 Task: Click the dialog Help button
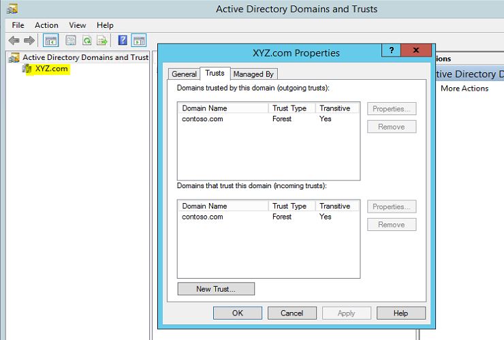pyautogui.click(x=401, y=313)
